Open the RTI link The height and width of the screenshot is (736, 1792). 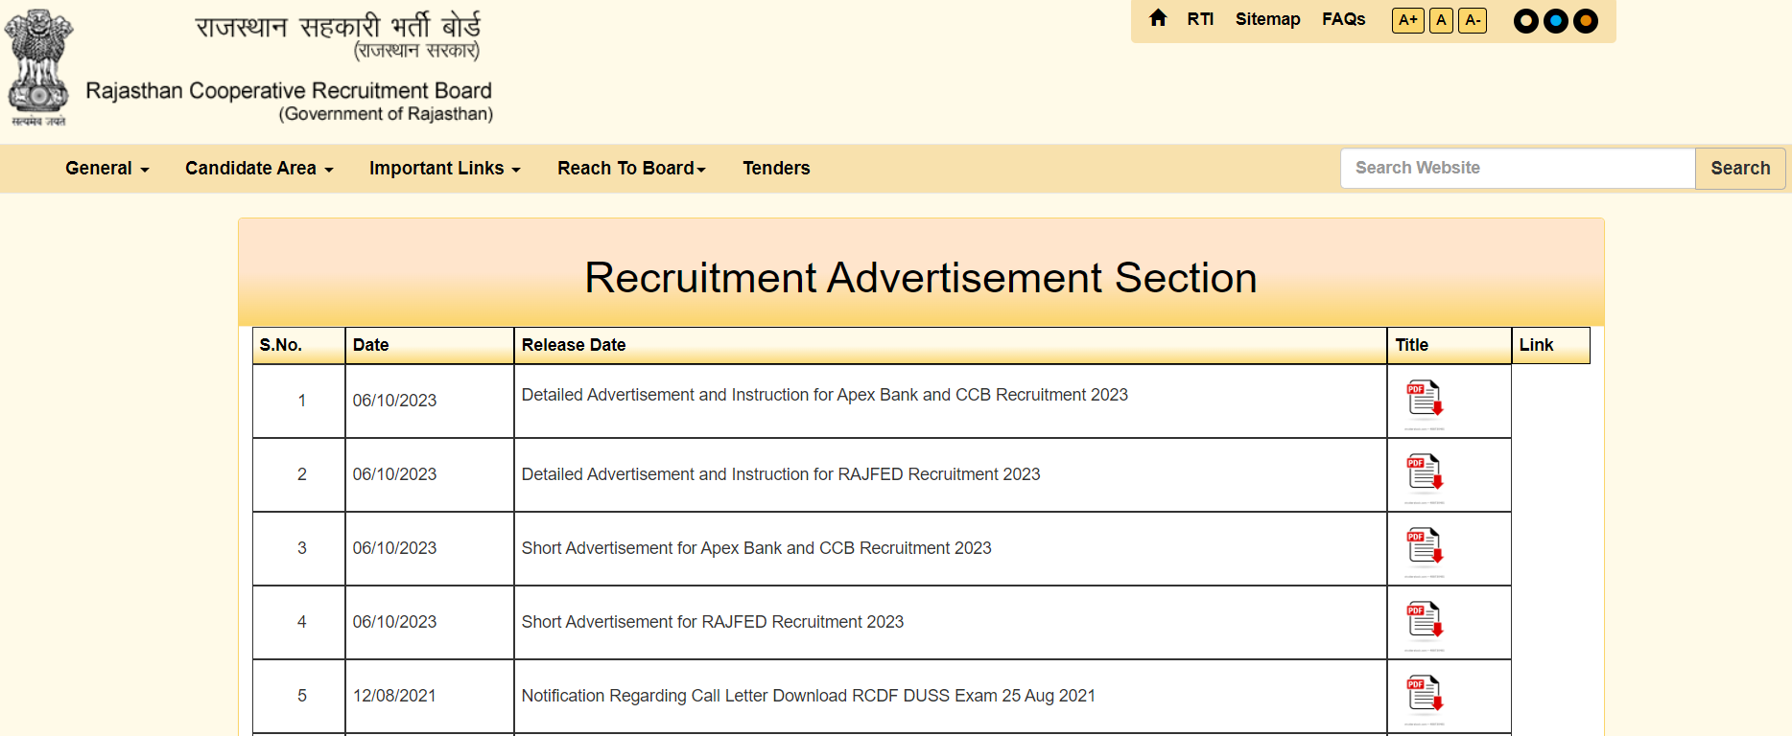[x=1200, y=19]
